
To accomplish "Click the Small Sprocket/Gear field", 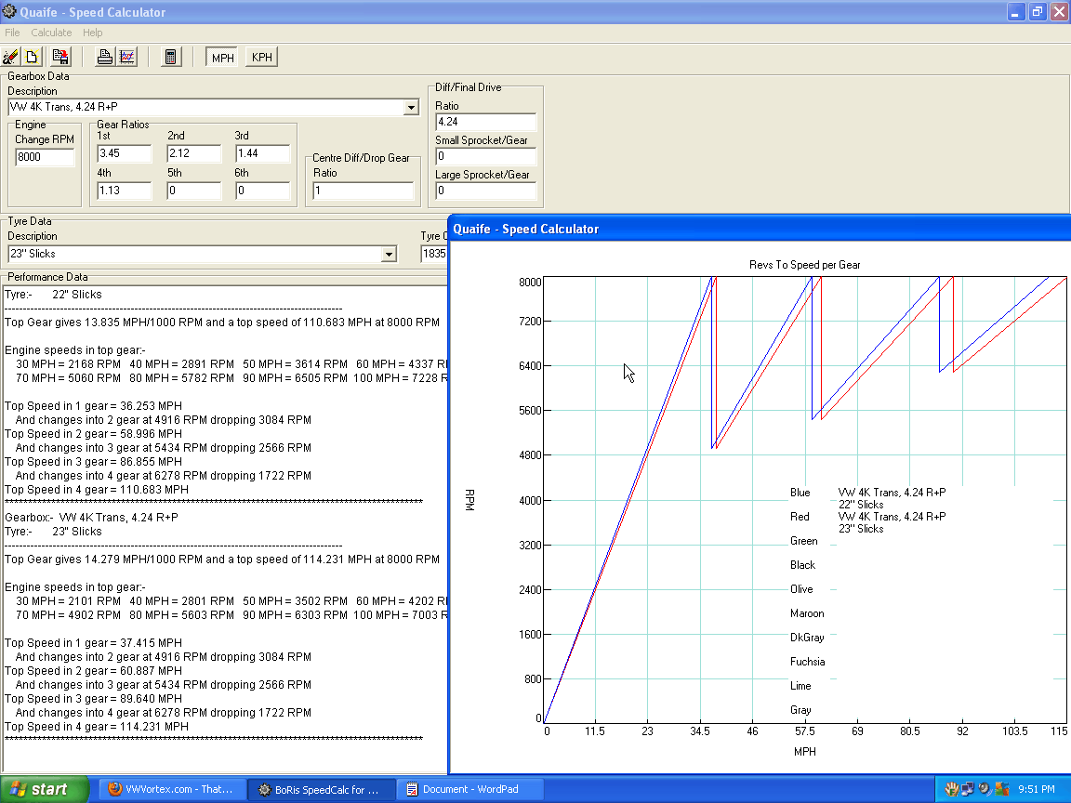I will [x=485, y=156].
